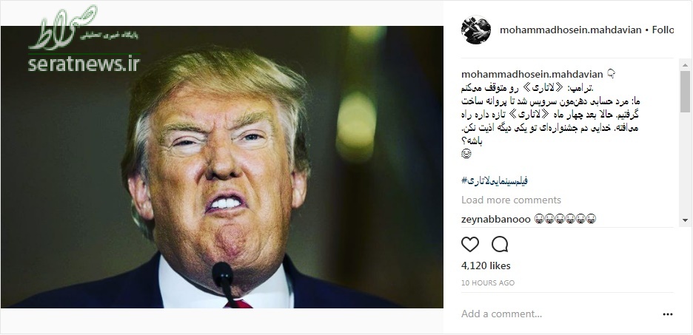Screen dimensions: 693x335
Task: Click the comment bubble icon
Action: 500,244
